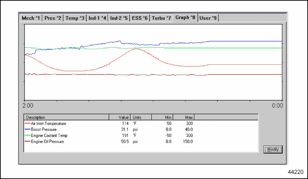308x179 pixels.
Task: Switch to the ESS ^6 tab
Action: [x=140, y=18]
